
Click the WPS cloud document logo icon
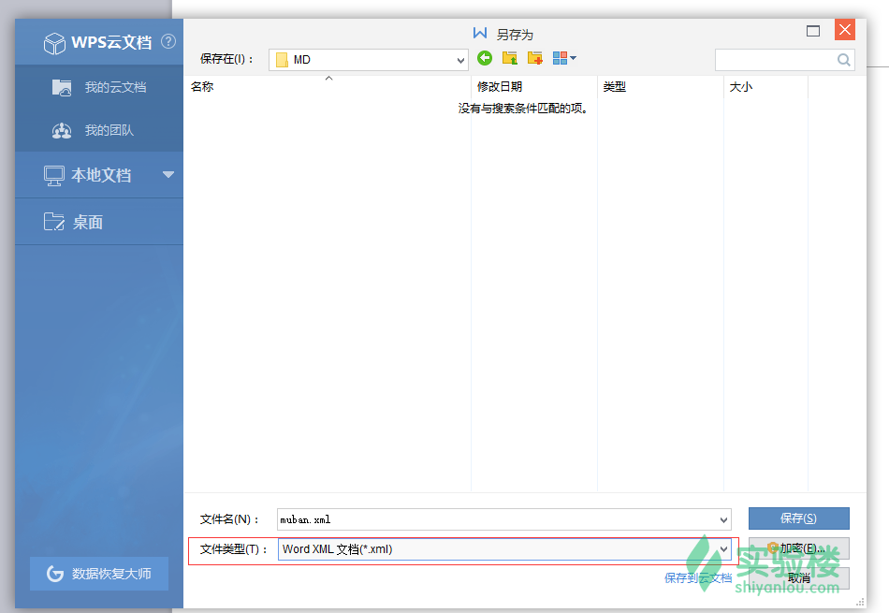(x=54, y=41)
